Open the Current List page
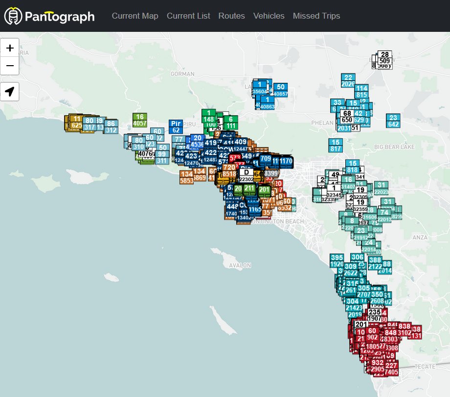 pos(188,16)
